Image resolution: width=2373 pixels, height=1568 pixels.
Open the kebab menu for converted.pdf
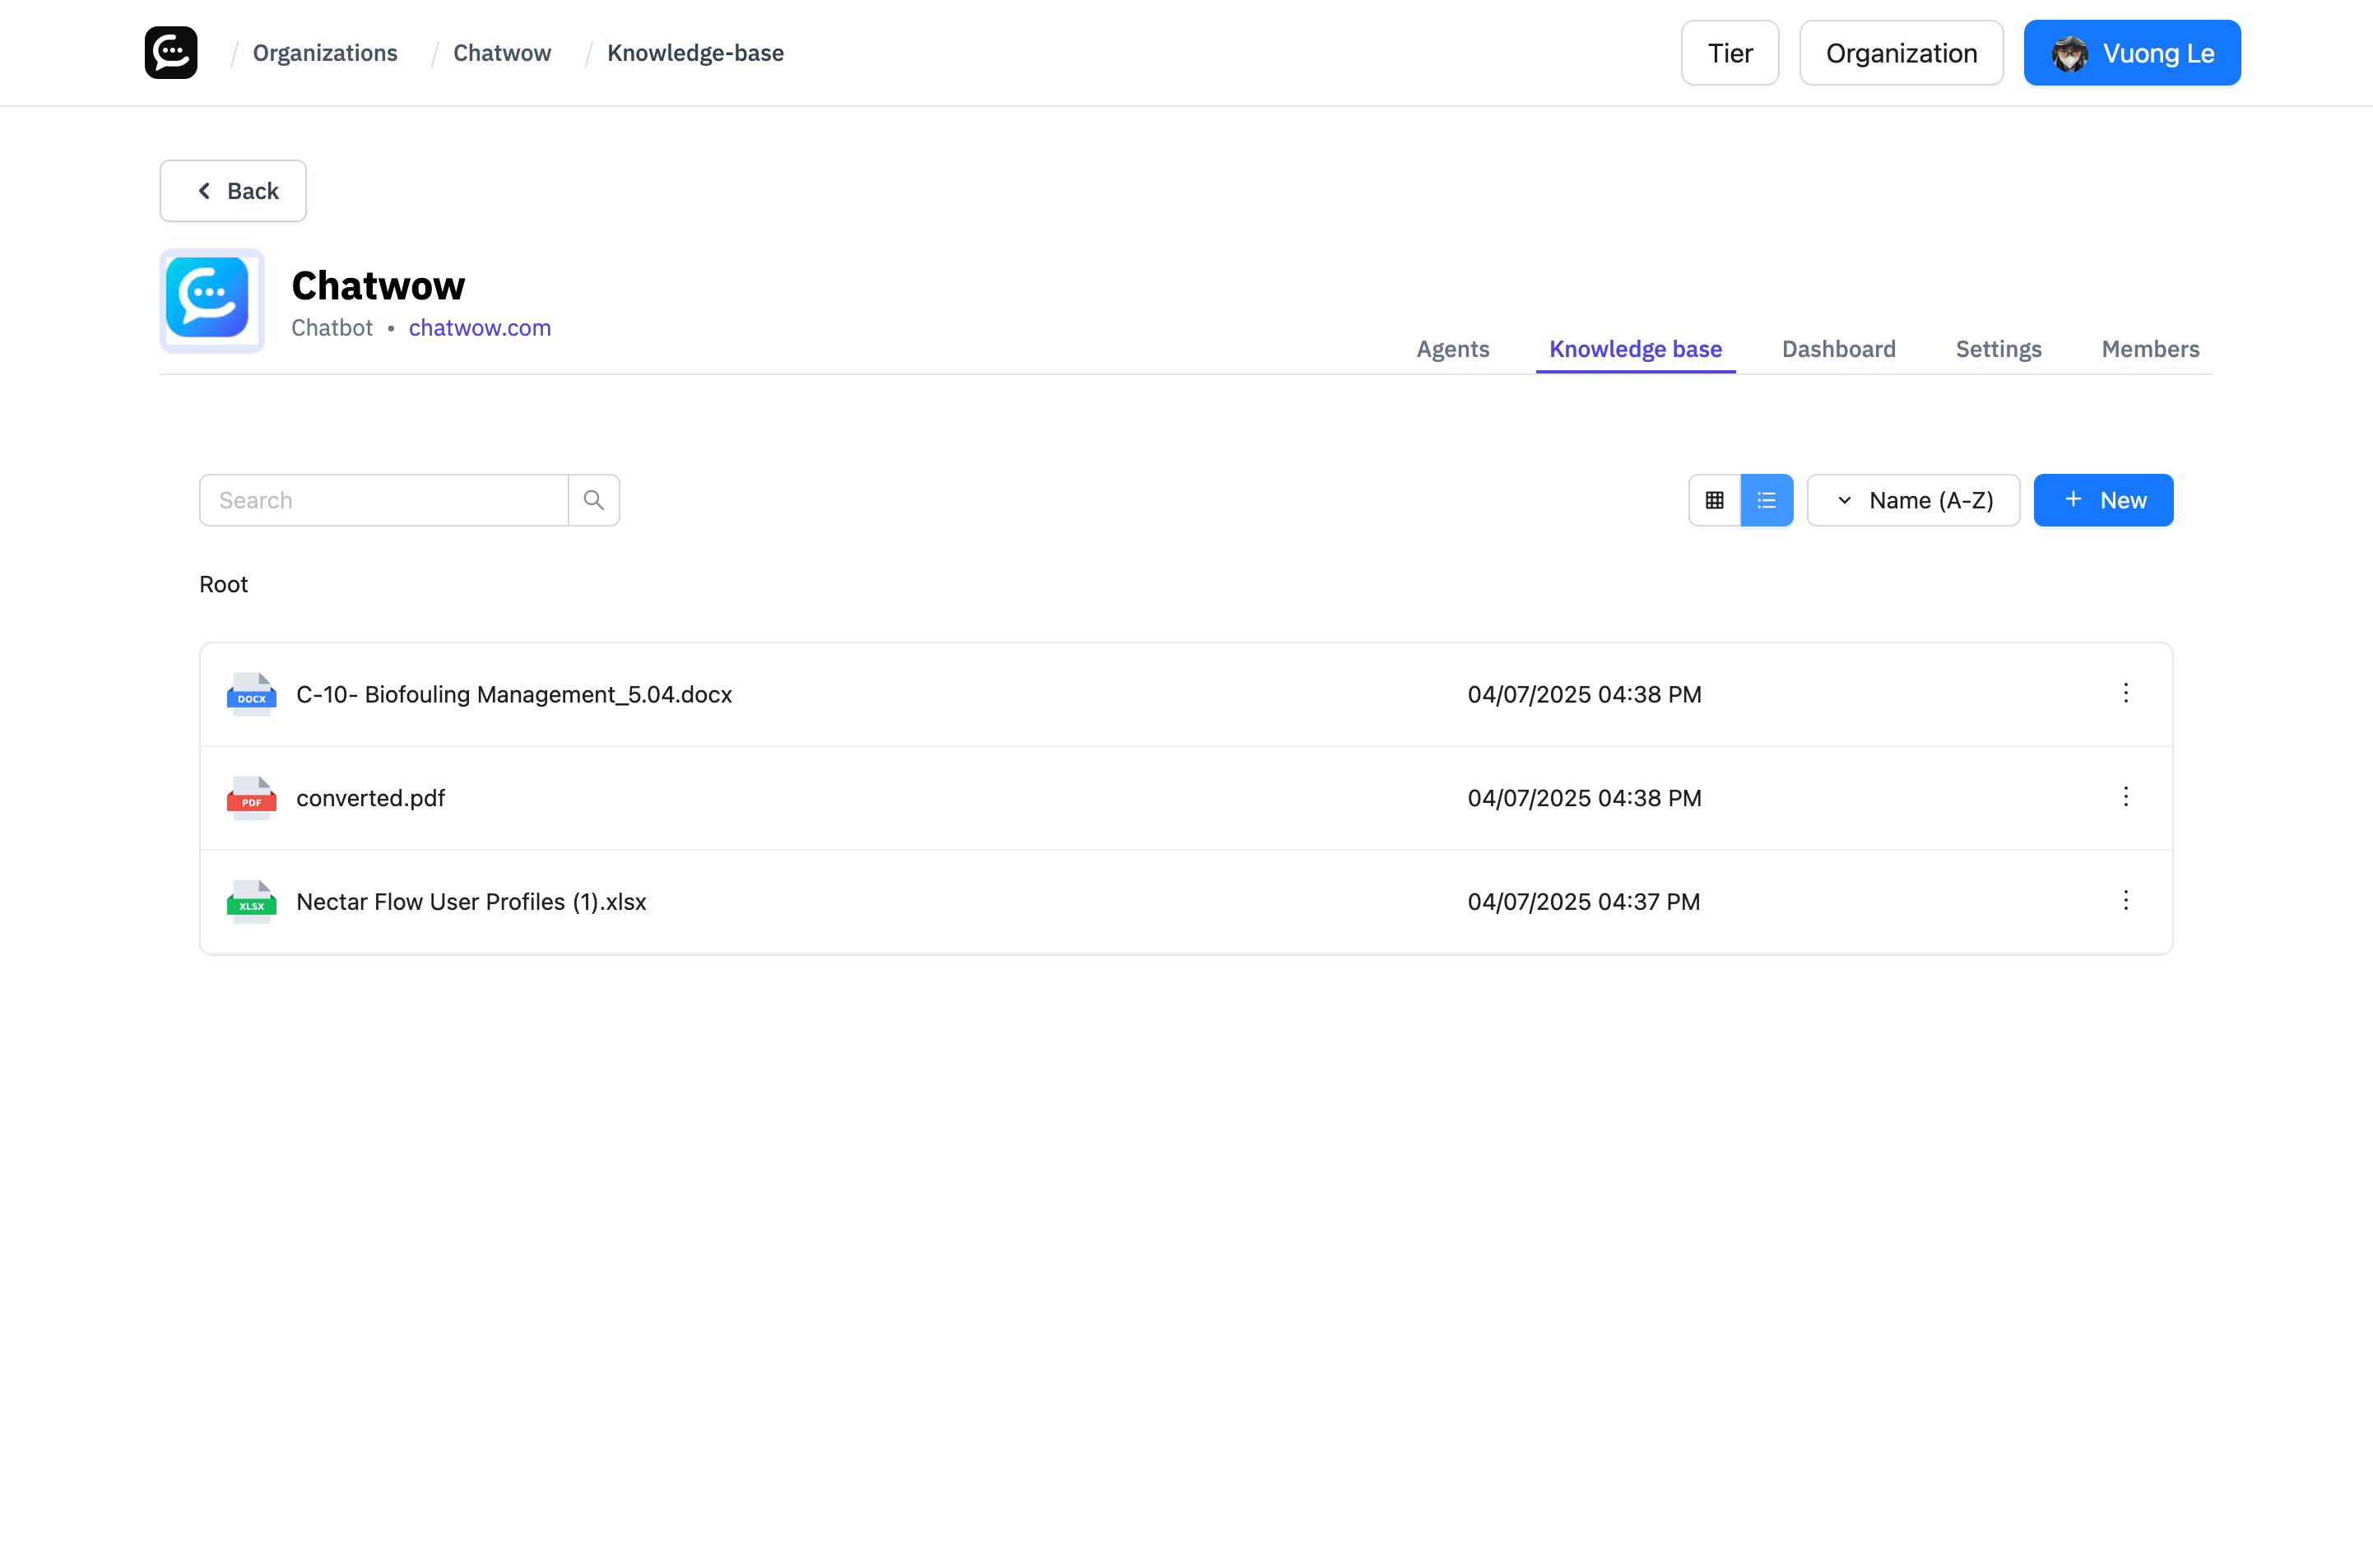point(2126,797)
